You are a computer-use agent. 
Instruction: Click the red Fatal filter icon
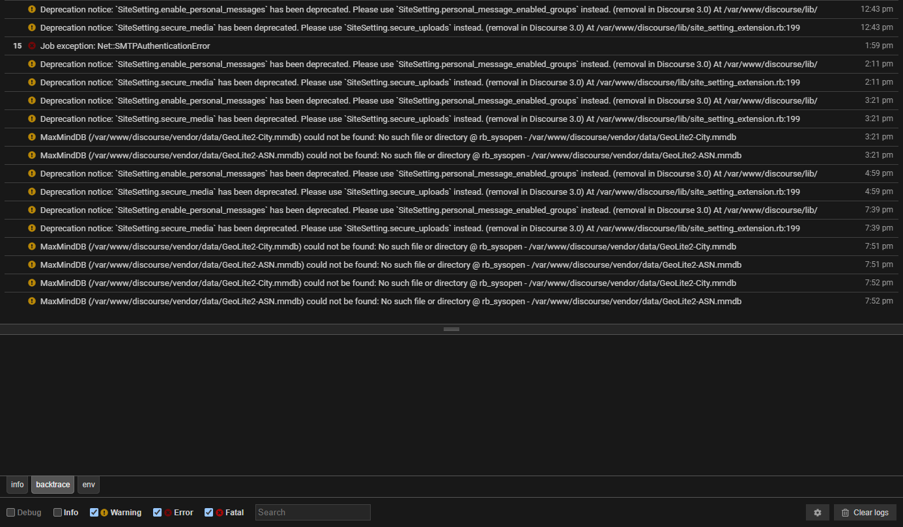(218, 512)
